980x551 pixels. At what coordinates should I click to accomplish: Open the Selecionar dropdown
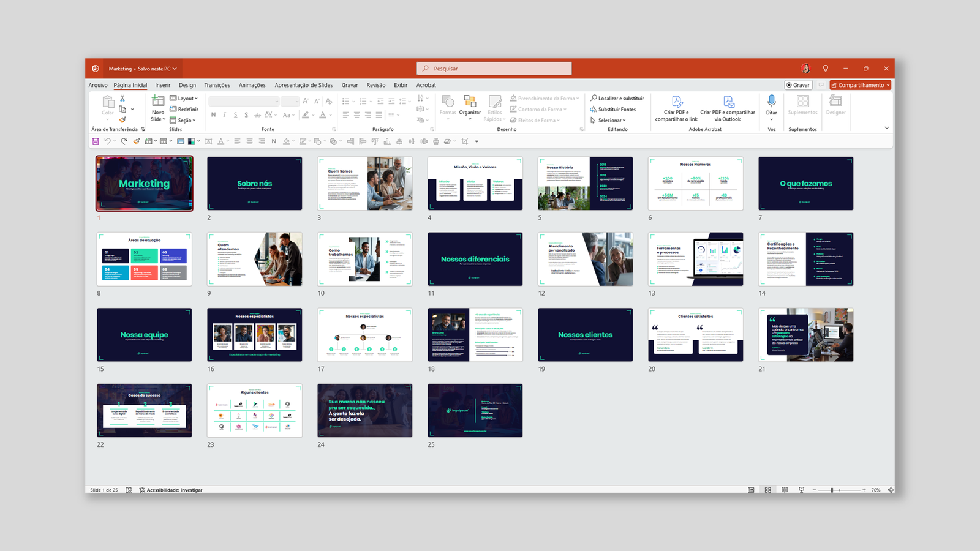click(611, 120)
